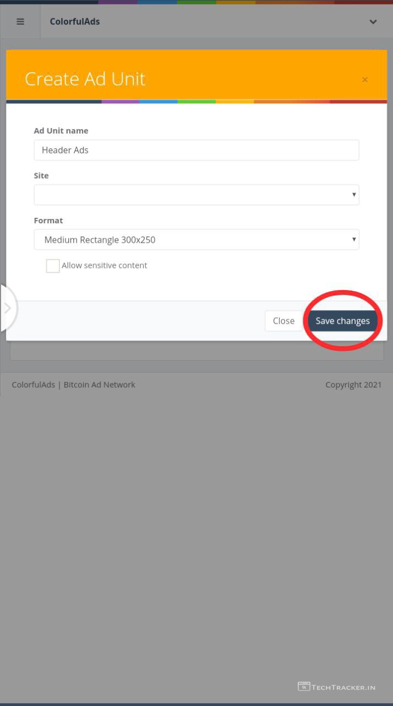Click the Format dropdown arrow
The image size is (393, 706).
point(354,240)
